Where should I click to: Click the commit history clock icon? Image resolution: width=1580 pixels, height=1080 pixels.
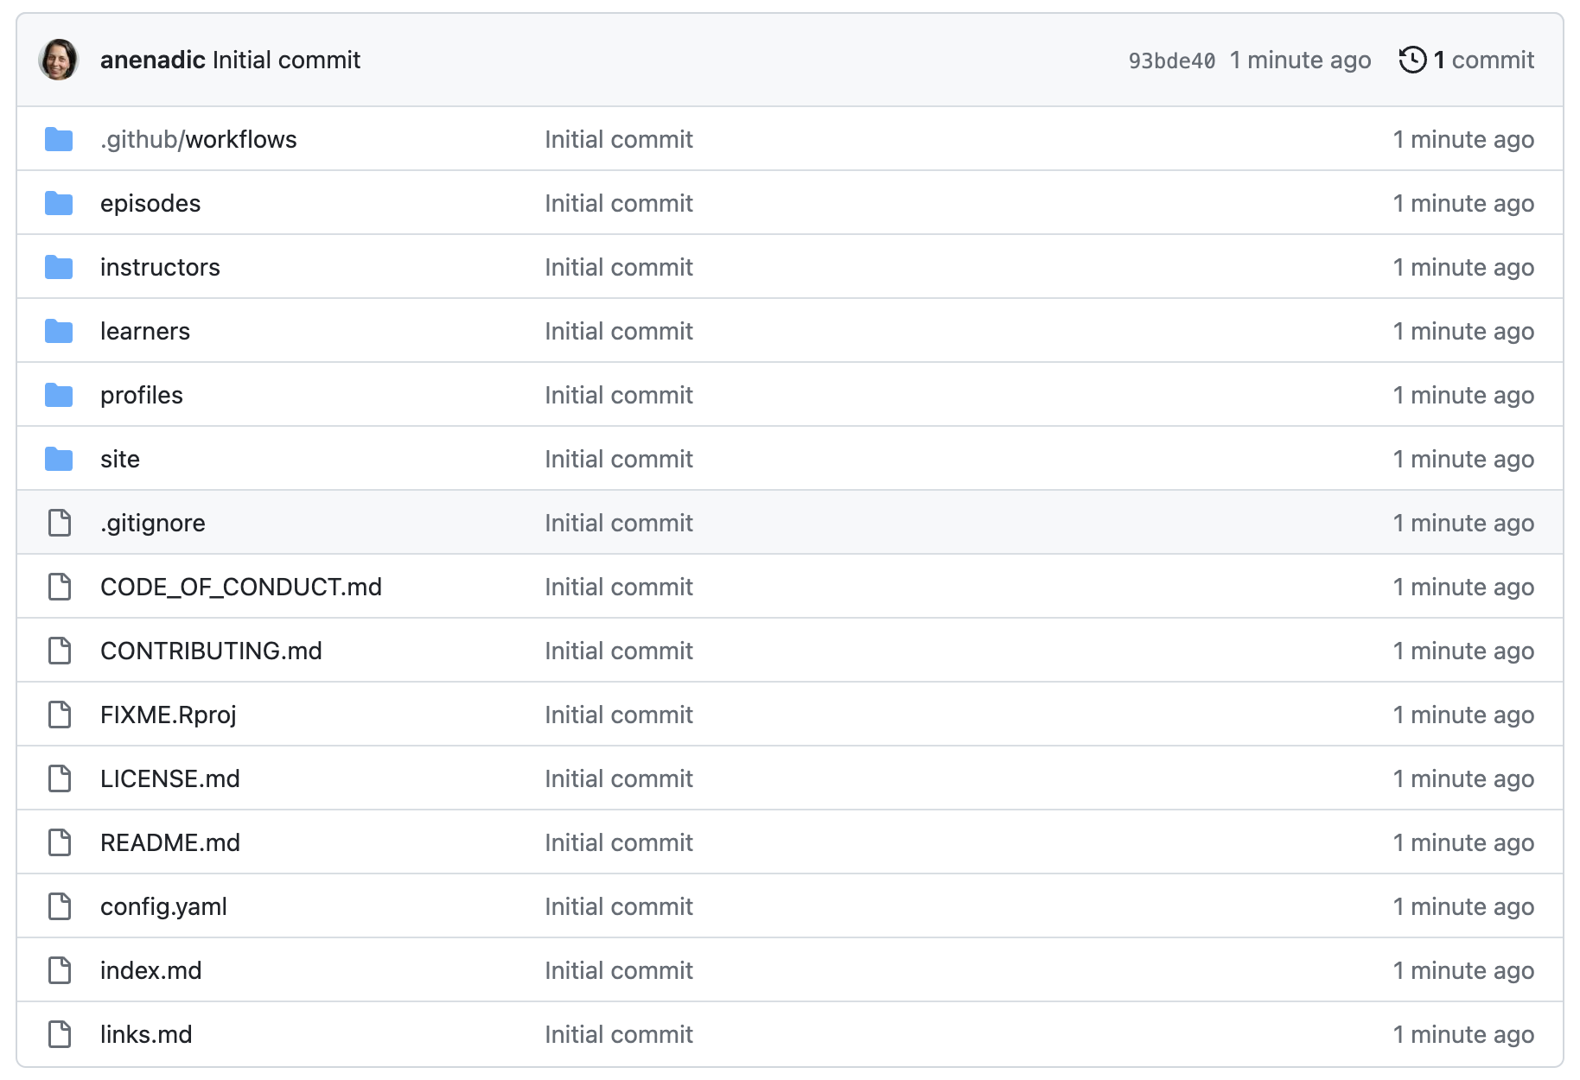[1412, 60]
